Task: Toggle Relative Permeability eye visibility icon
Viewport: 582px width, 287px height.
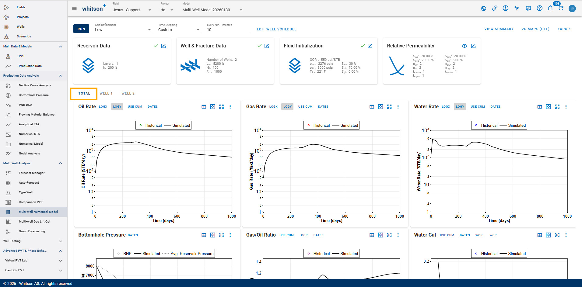Action: [x=464, y=46]
